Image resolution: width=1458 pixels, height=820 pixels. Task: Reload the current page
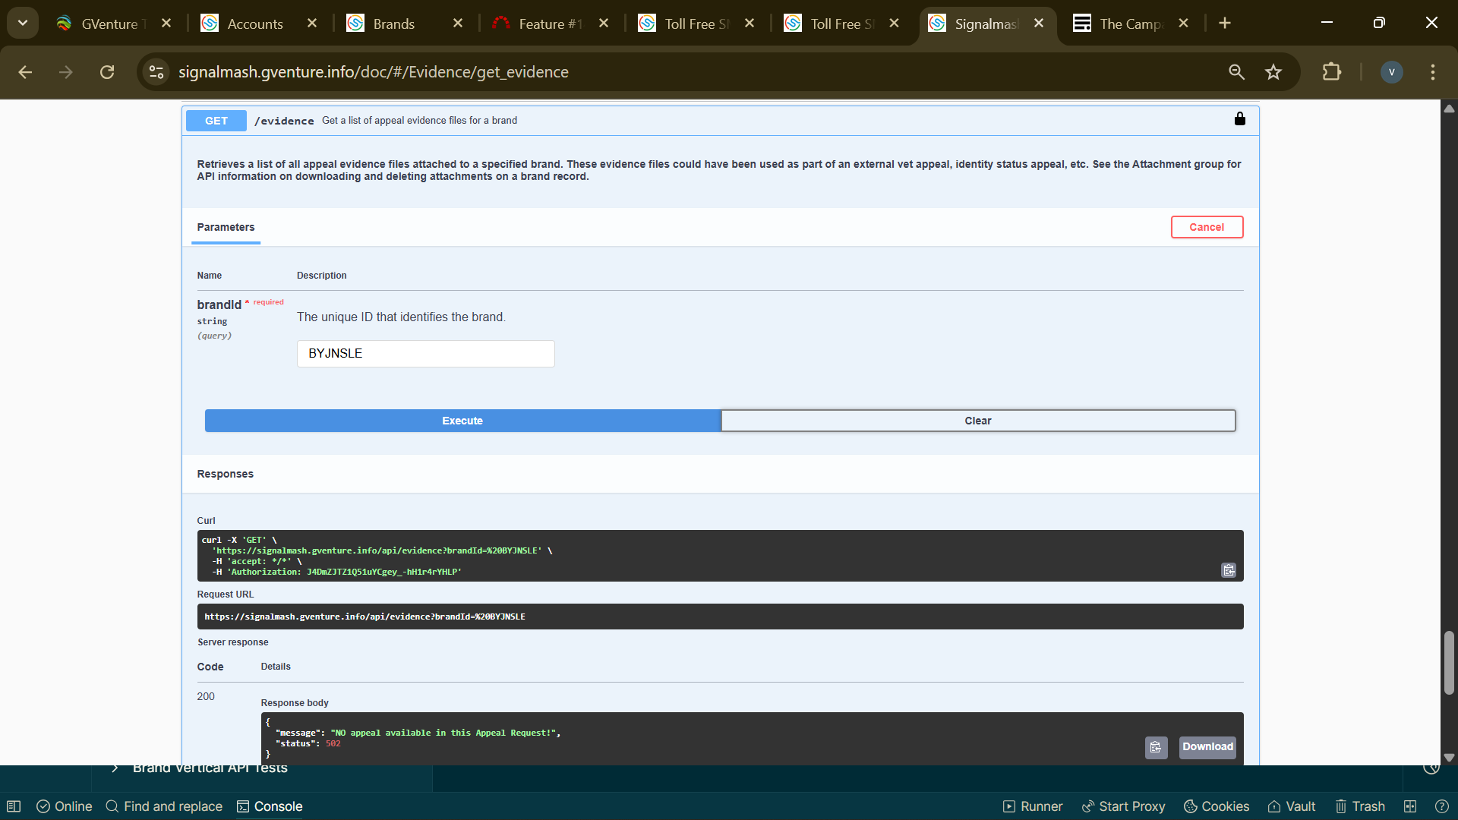click(x=107, y=72)
